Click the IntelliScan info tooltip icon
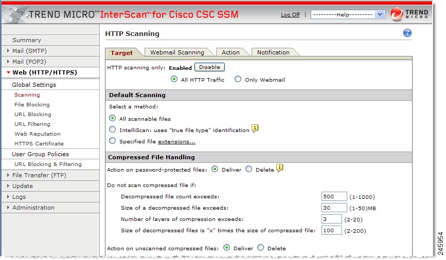Viewport: 446px width, 260px height. point(255,129)
